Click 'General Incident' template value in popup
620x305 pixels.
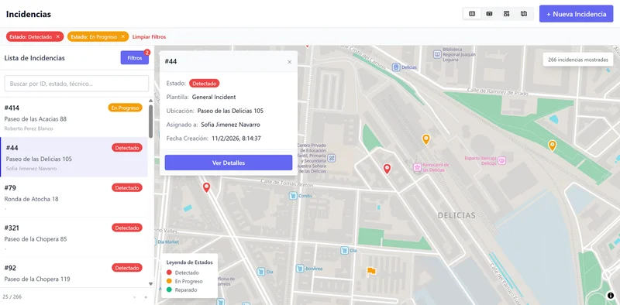tap(214, 98)
